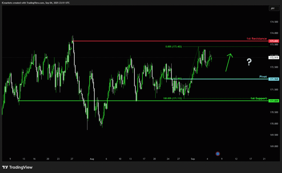Viewport: 282px width, 173px height.
Task: Click the ICmarkets attribution text
Action: [36, 3]
